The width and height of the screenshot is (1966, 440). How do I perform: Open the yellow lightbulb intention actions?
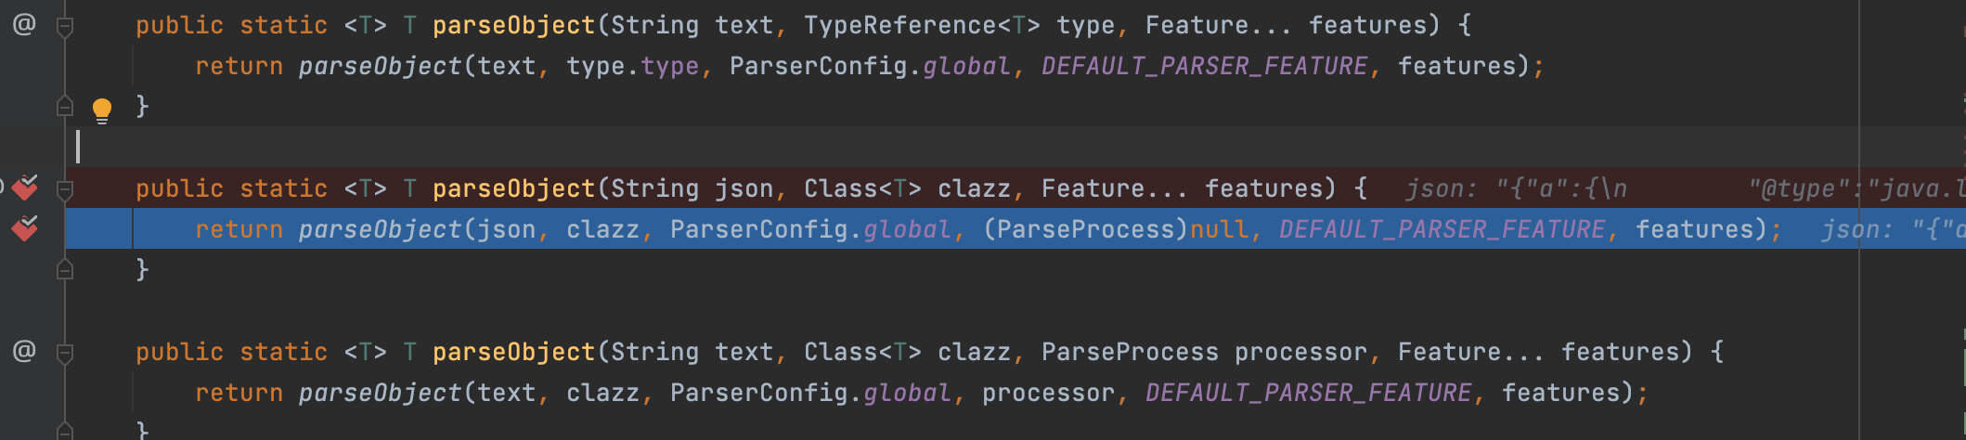[x=102, y=110]
